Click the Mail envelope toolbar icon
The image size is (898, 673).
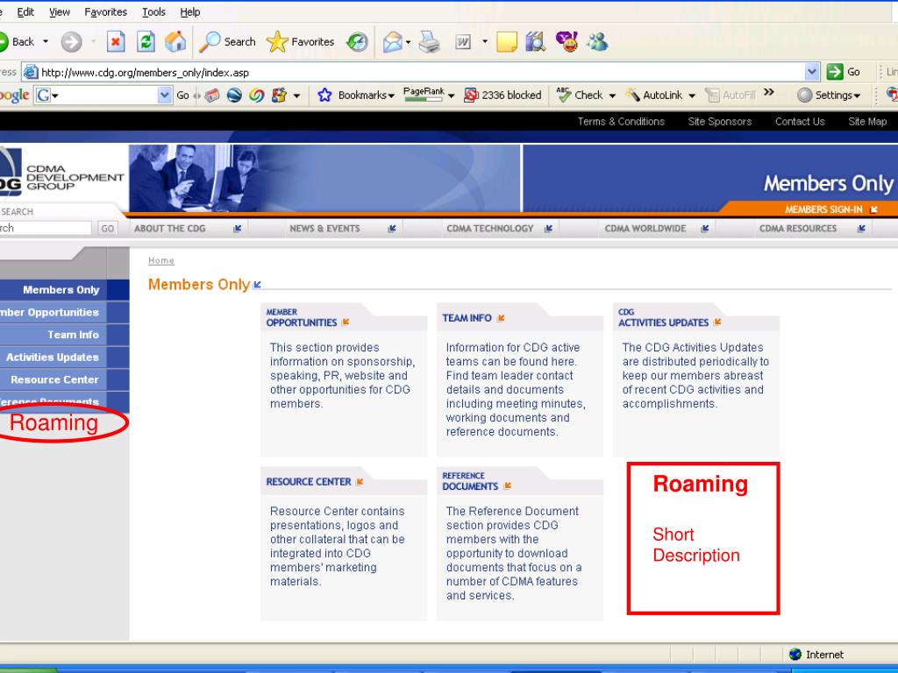(x=393, y=42)
